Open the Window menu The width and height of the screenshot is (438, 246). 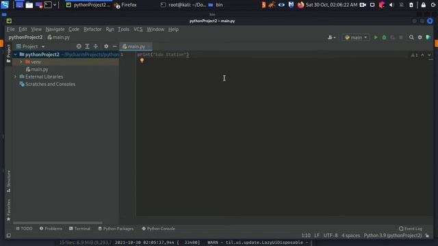pos(155,29)
